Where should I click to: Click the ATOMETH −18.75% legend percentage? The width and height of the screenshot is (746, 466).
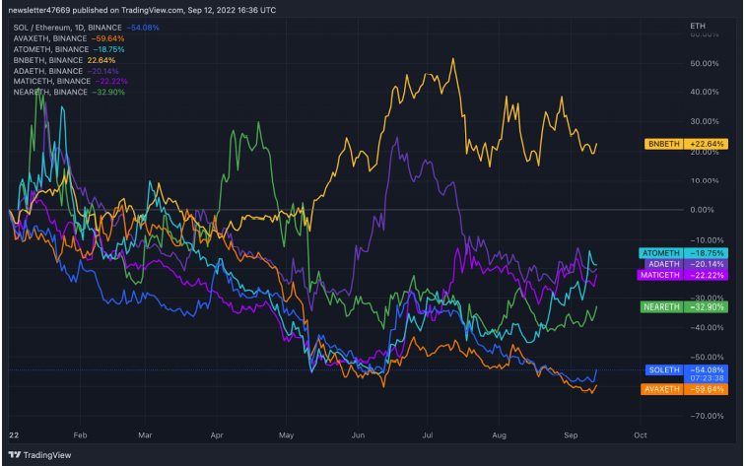(108, 49)
